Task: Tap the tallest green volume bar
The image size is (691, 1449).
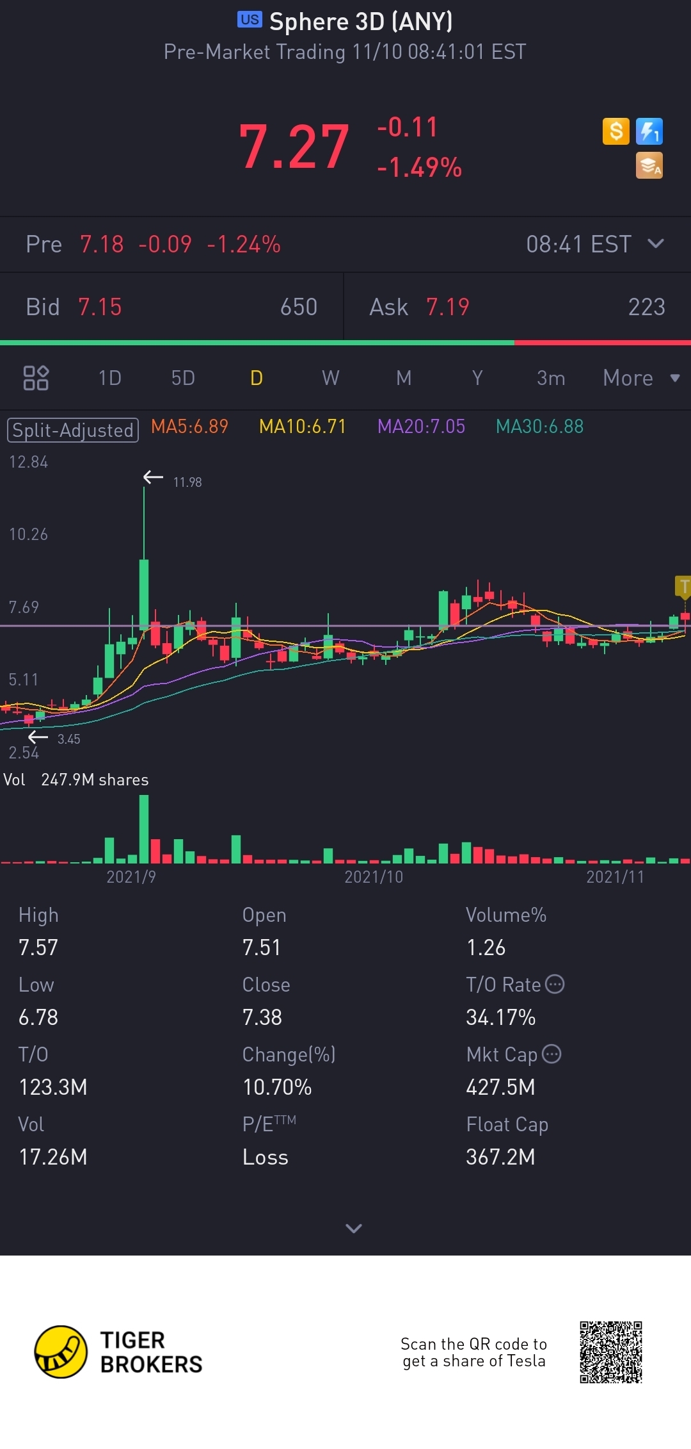Action: pyautogui.click(x=144, y=829)
